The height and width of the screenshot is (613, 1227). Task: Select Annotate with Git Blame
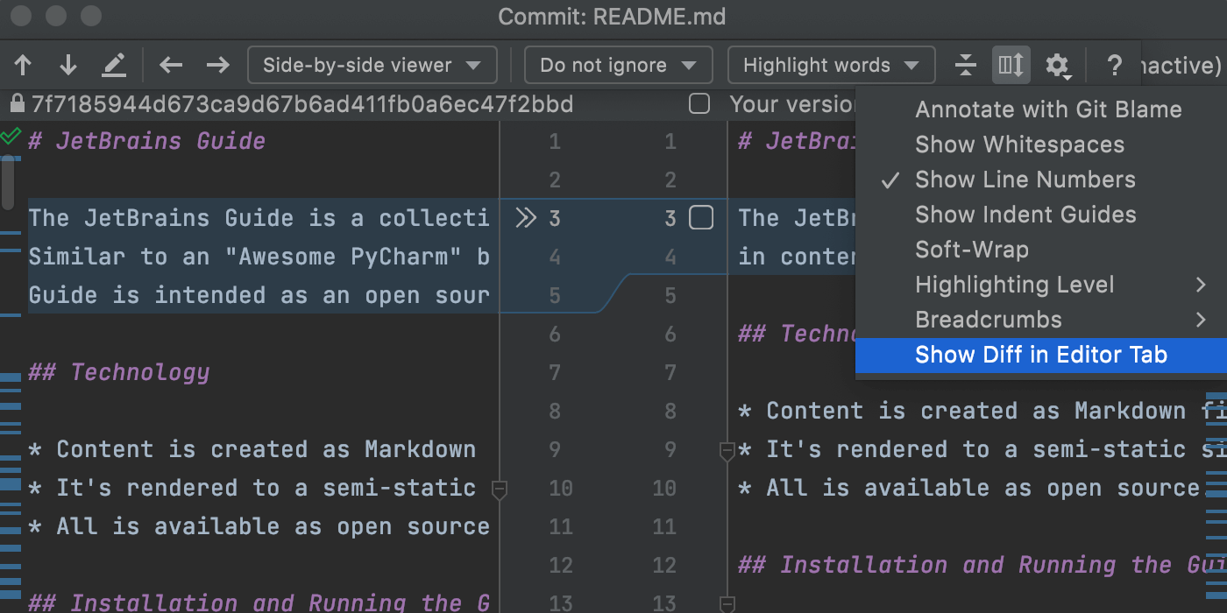tap(1041, 109)
